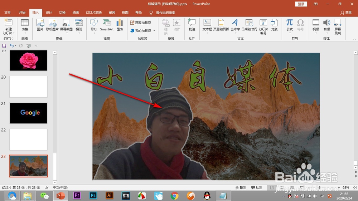Start slideshow from quick access toolbar icon
The width and height of the screenshot is (358, 201).
(29, 46)
